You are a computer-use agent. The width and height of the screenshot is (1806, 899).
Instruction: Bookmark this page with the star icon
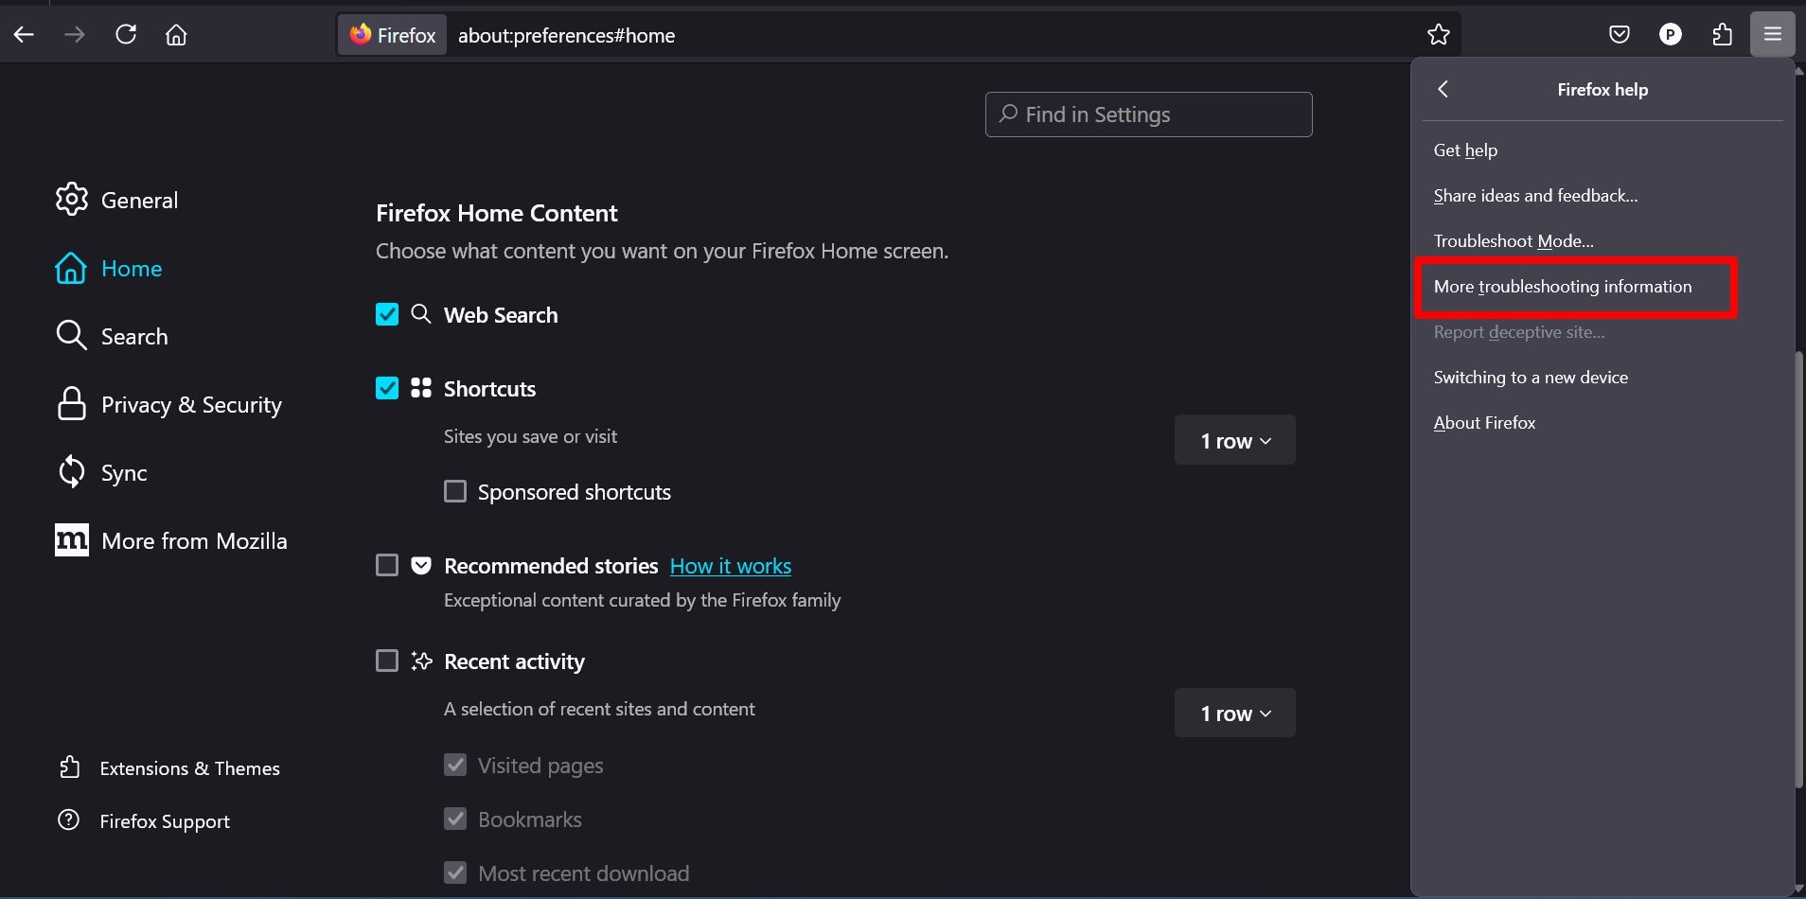click(1438, 35)
